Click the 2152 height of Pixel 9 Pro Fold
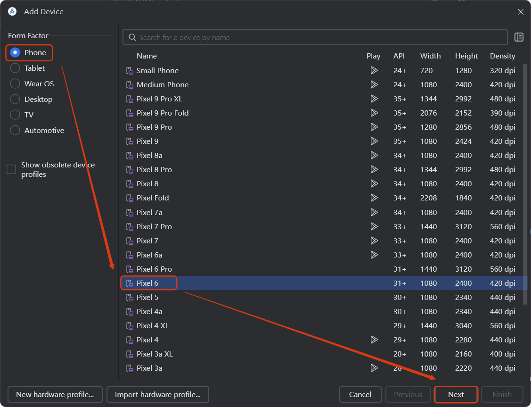The image size is (531, 407). [x=463, y=113]
